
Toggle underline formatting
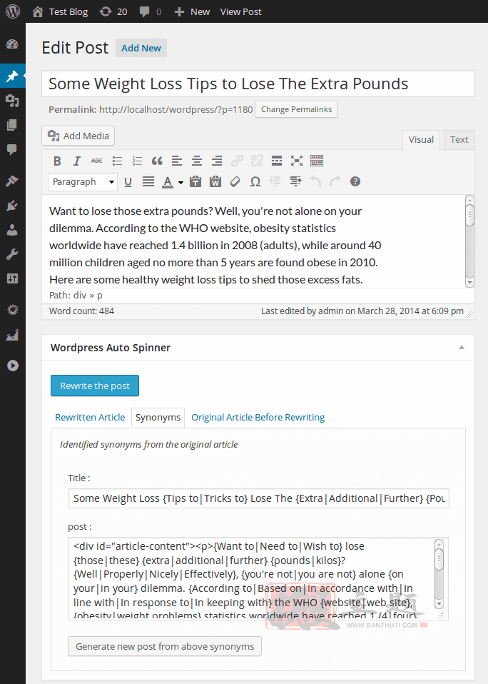pos(128,182)
